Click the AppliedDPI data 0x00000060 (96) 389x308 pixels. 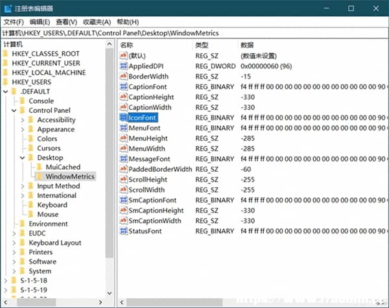pos(266,66)
